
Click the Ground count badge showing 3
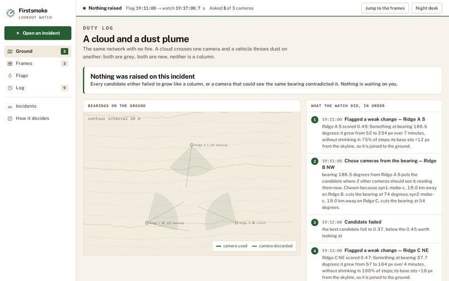pos(65,51)
